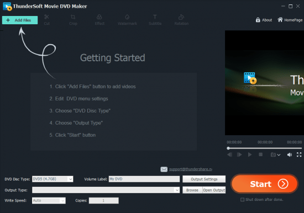Move the preview seek slider handle
The width and height of the screenshot is (304, 213).
(x=228, y=148)
